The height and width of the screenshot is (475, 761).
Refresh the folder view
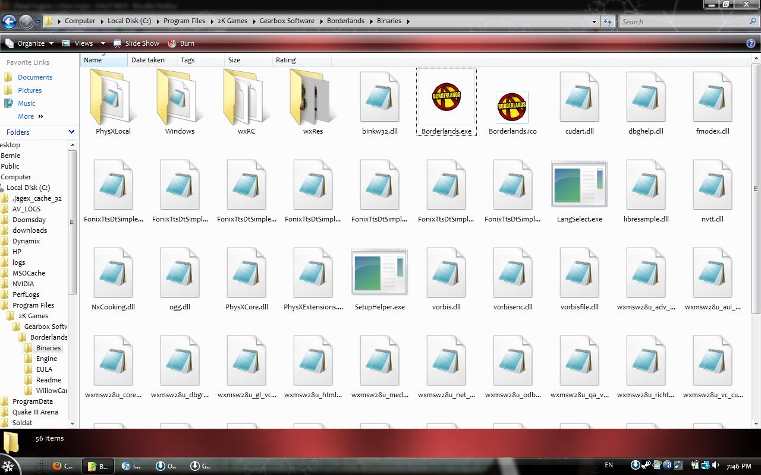point(608,21)
